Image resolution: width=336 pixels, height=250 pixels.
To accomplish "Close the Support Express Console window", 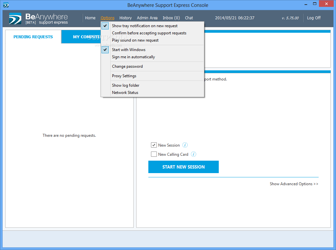I will tap(327, 4).
